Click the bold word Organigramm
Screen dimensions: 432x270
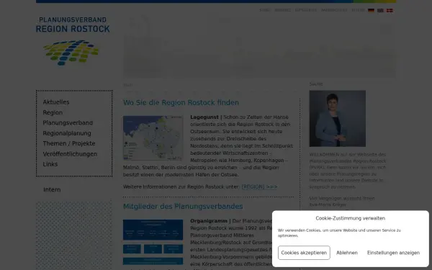(209, 221)
